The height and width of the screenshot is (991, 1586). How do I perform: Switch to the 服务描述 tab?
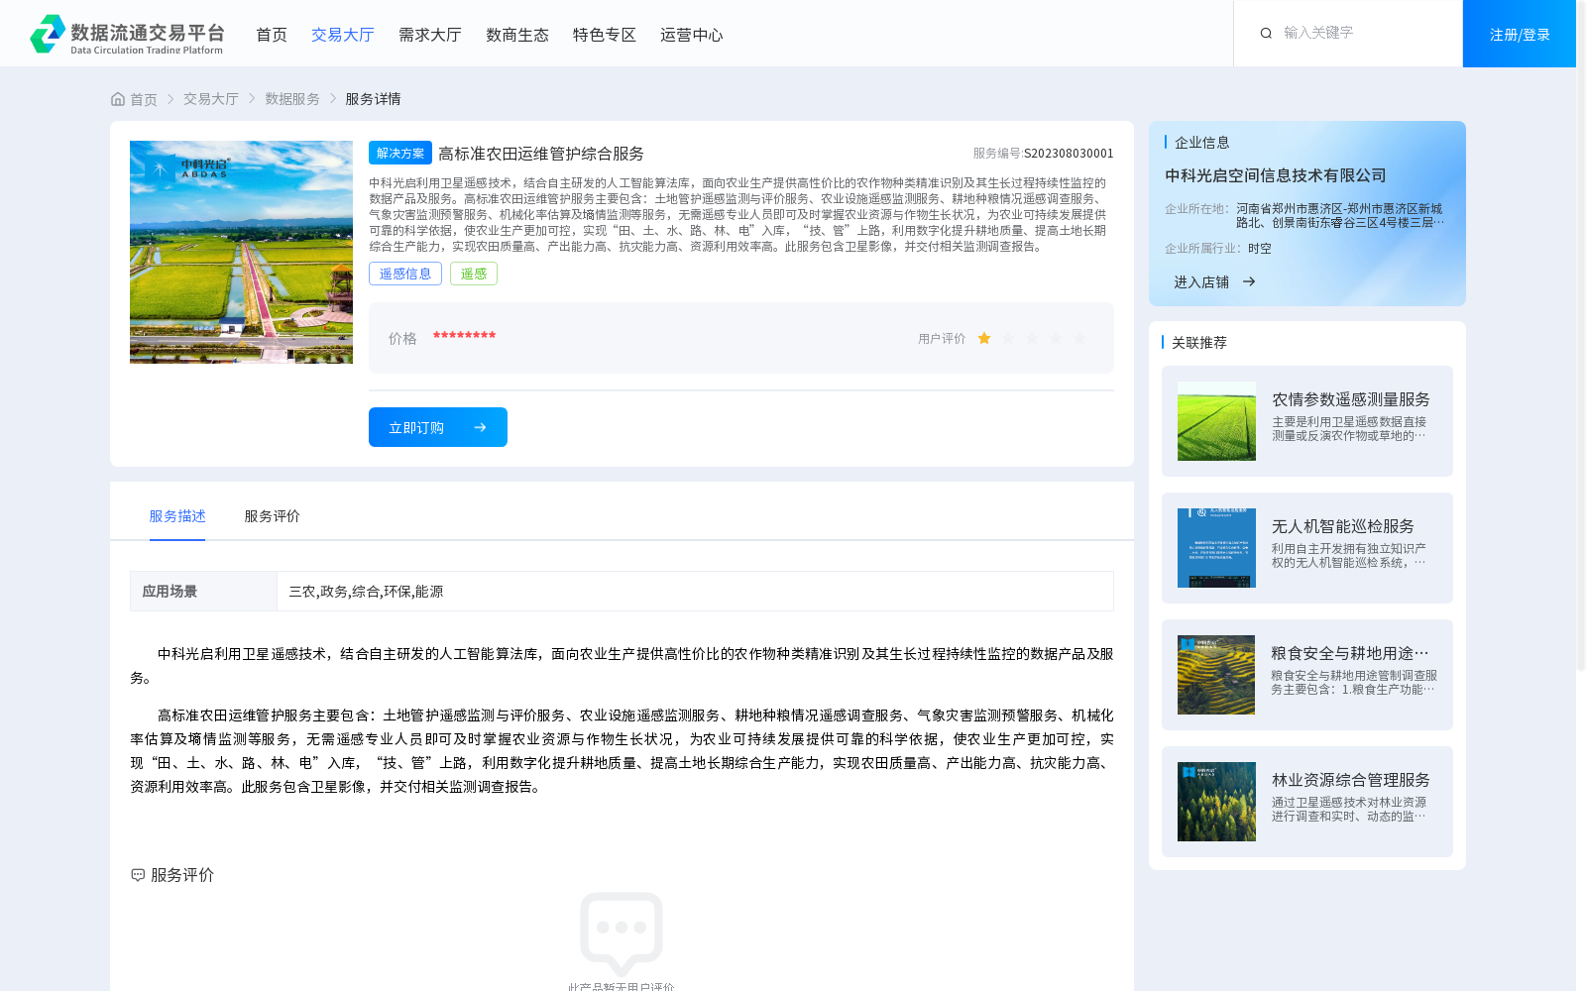click(177, 516)
